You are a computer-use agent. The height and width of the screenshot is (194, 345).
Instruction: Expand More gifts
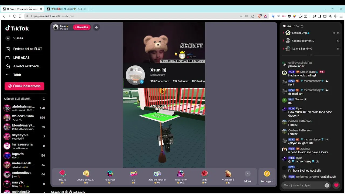pos(248,177)
